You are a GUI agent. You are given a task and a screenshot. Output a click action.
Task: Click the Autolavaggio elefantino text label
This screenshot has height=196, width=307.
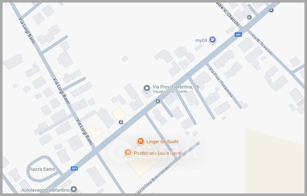tap(45, 190)
